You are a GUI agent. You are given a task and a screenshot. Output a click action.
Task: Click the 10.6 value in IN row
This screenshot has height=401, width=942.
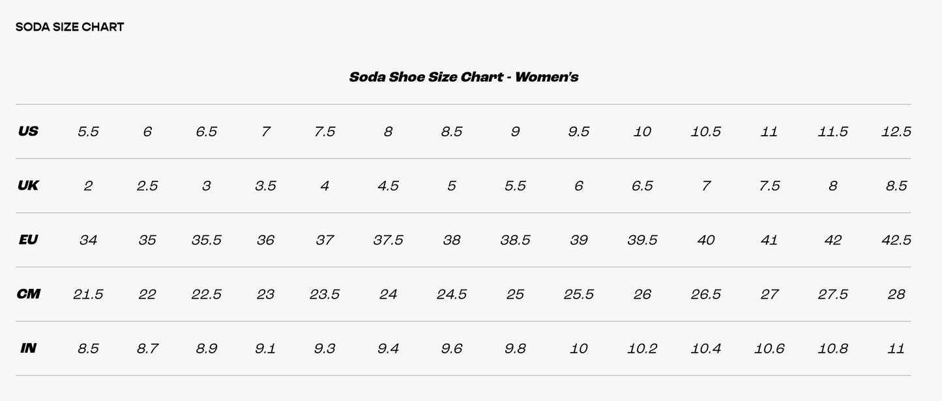coord(769,349)
